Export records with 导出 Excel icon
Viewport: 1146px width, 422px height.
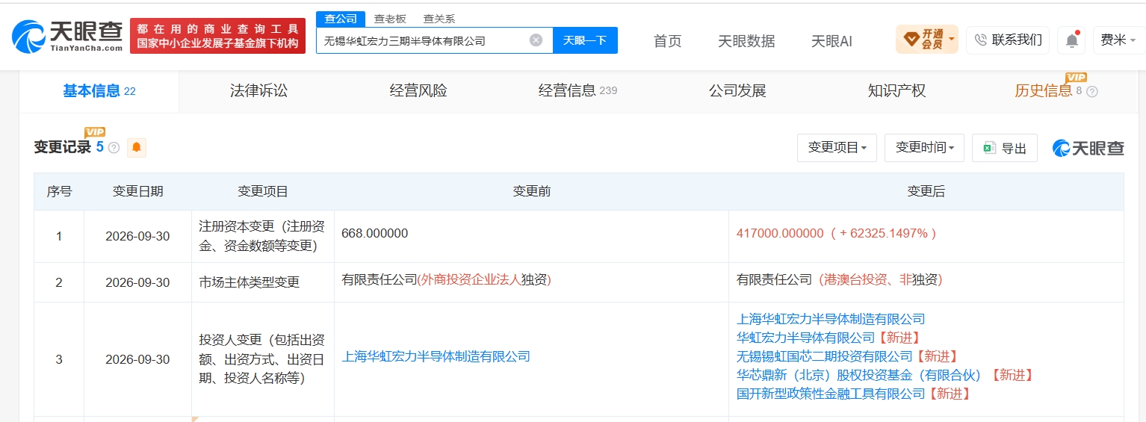[1005, 148]
